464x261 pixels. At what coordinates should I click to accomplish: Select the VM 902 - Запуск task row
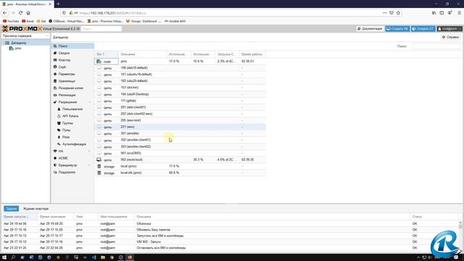(x=231, y=241)
